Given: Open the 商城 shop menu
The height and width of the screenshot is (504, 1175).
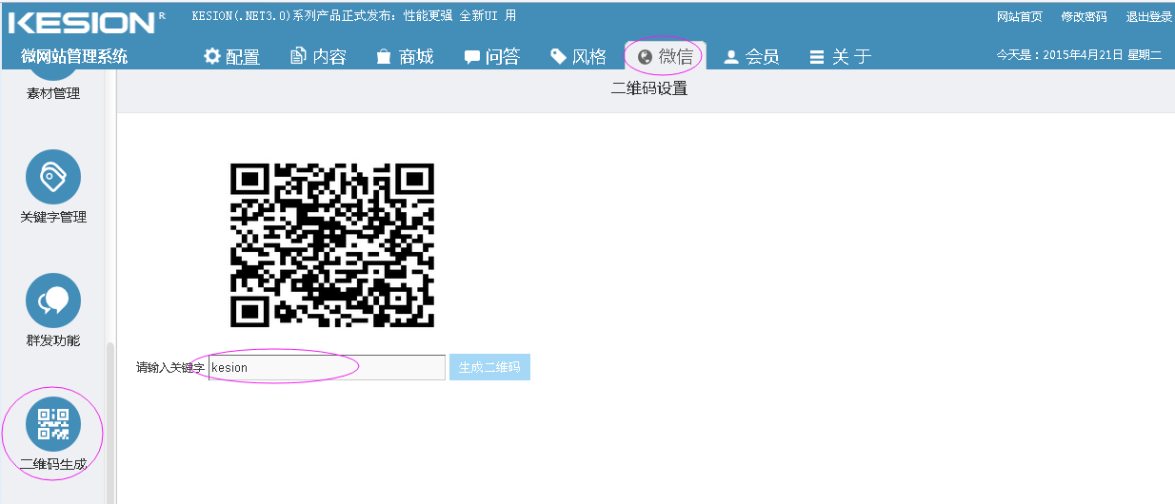Looking at the screenshot, I should tap(405, 57).
